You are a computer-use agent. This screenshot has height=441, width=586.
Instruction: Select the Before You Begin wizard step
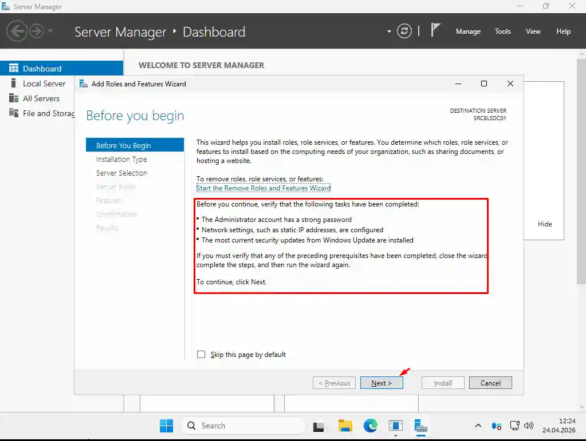click(135, 145)
